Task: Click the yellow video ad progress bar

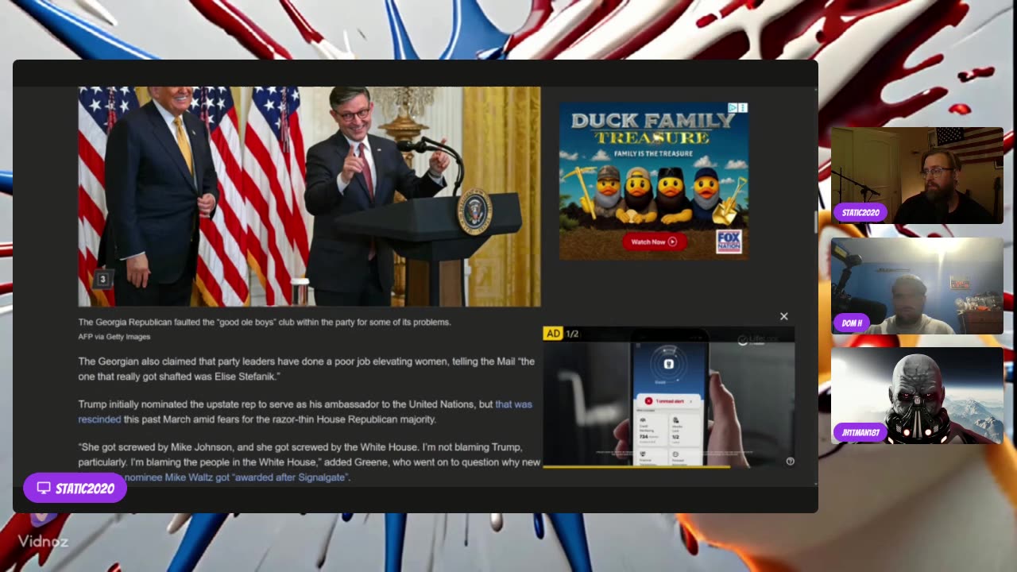Action: click(x=636, y=466)
